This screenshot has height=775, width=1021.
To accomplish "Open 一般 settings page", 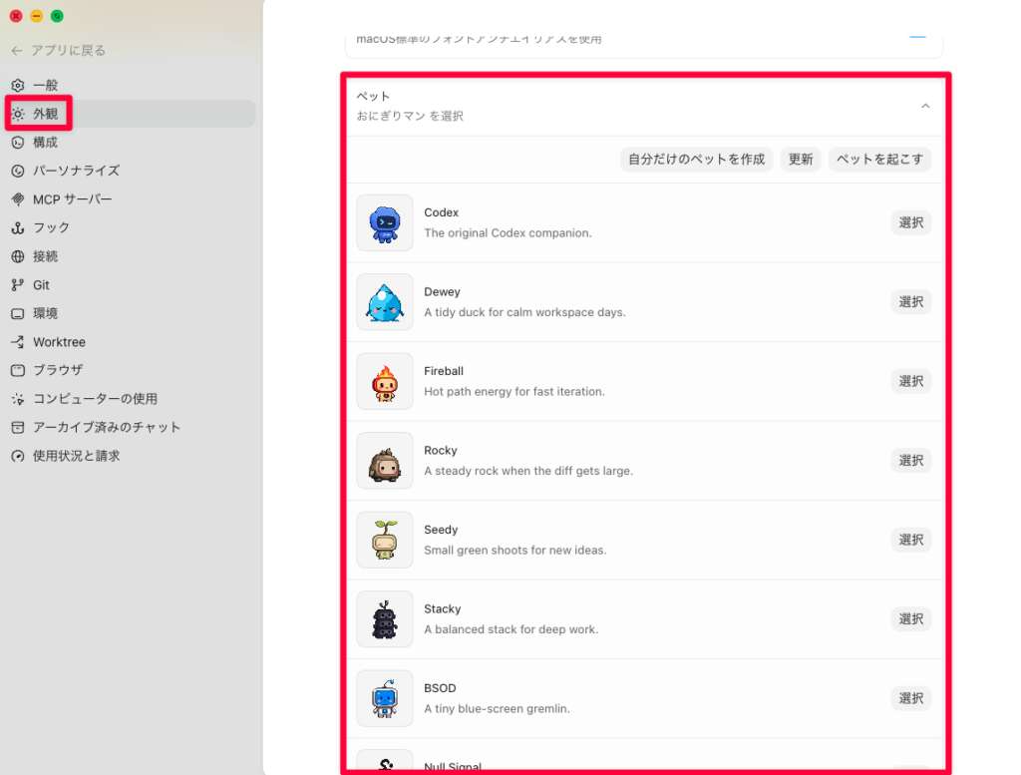I will click(x=131, y=86).
